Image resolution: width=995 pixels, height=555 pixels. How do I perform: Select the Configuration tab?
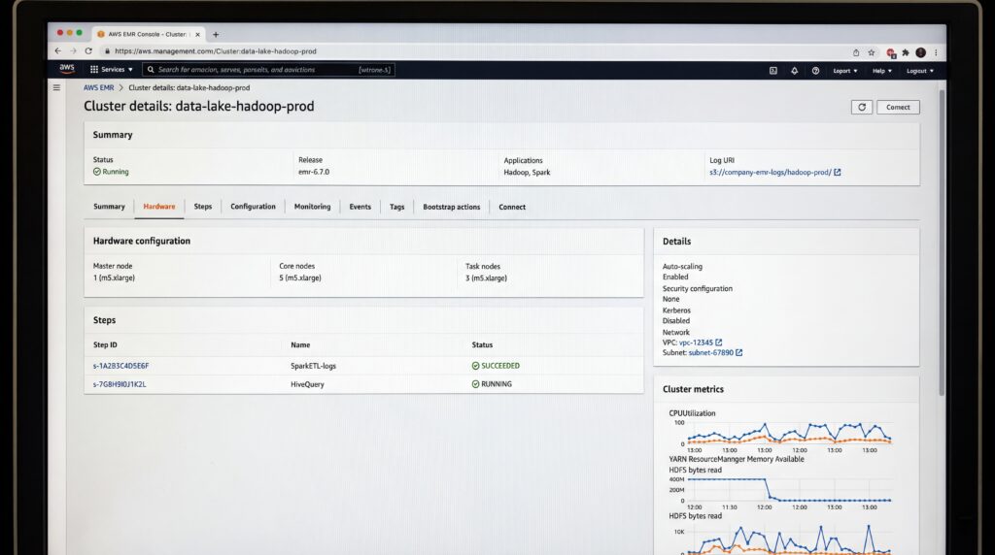point(253,207)
